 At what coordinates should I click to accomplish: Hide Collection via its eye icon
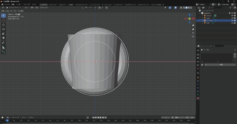coord(232,13)
